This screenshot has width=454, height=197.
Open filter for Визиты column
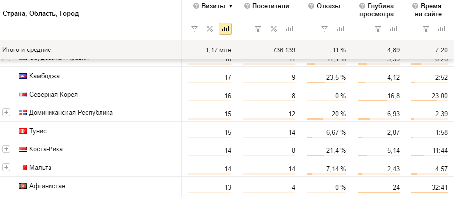tap(194, 29)
